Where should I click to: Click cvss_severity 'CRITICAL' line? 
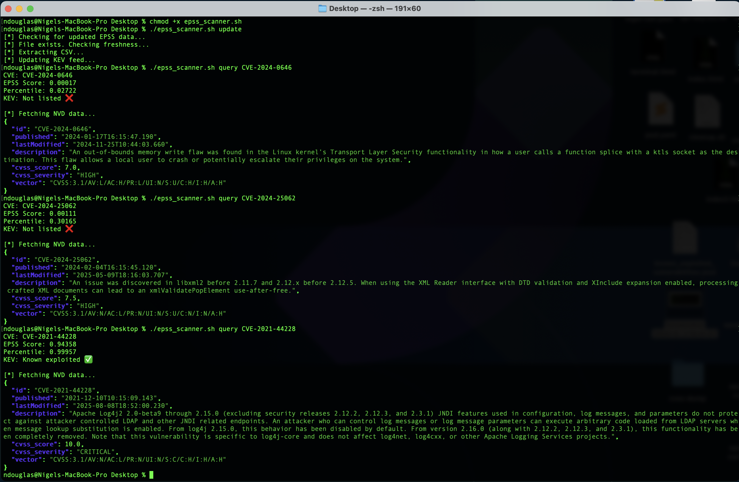pos(65,452)
